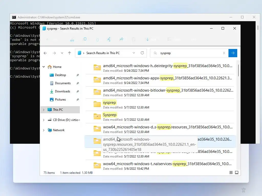262x196 pixels.
Task: Select amd64 windows-appx-sysprep folder result
Action: click(x=160, y=80)
